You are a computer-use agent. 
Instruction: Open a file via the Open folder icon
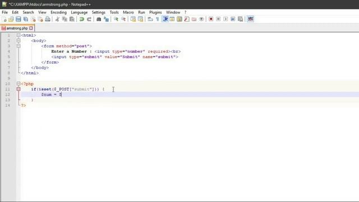(x=11, y=19)
